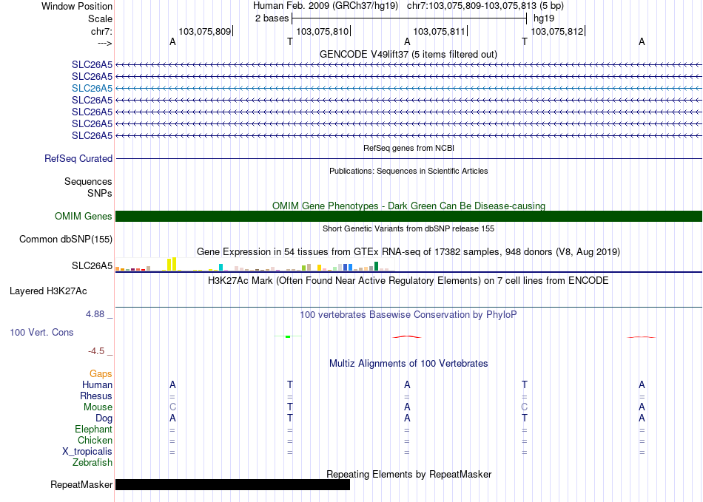This screenshot has width=703, height=502.
Task: Select the light-blue highlighted SLC26A5 transcript label
Action: 92,88
